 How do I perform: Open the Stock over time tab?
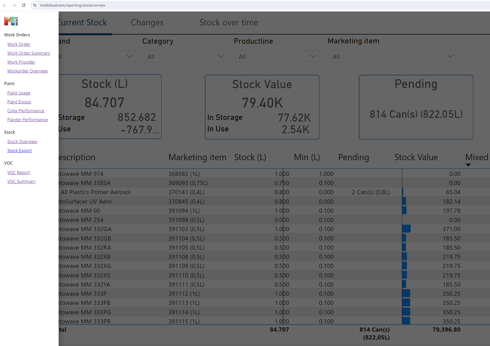coord(229,23)
